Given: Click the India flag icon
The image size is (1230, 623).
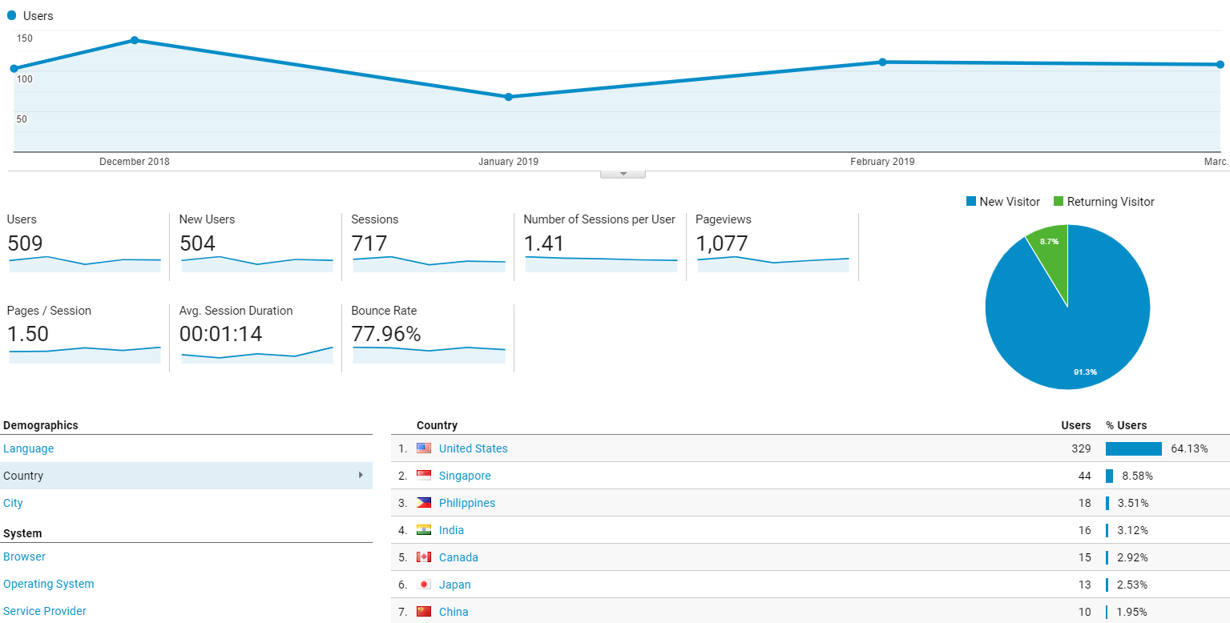Looking at the screenshot, I should click(424, 530).
